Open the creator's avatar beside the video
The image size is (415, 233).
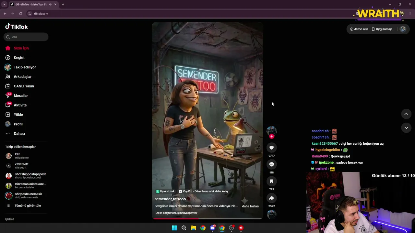pos(272,130)
